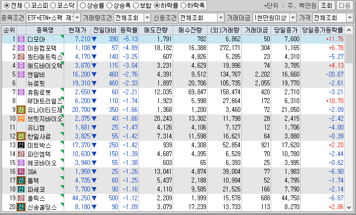Click the 휴림로봇 buy balance 69,847
The image size is (356, 215).
click(197, 92)
